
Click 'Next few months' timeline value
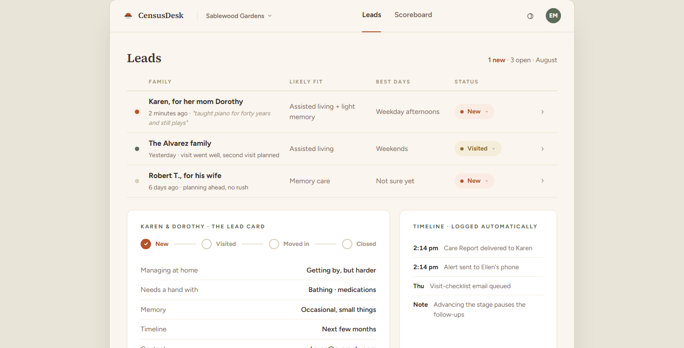(x=349, y=329)
